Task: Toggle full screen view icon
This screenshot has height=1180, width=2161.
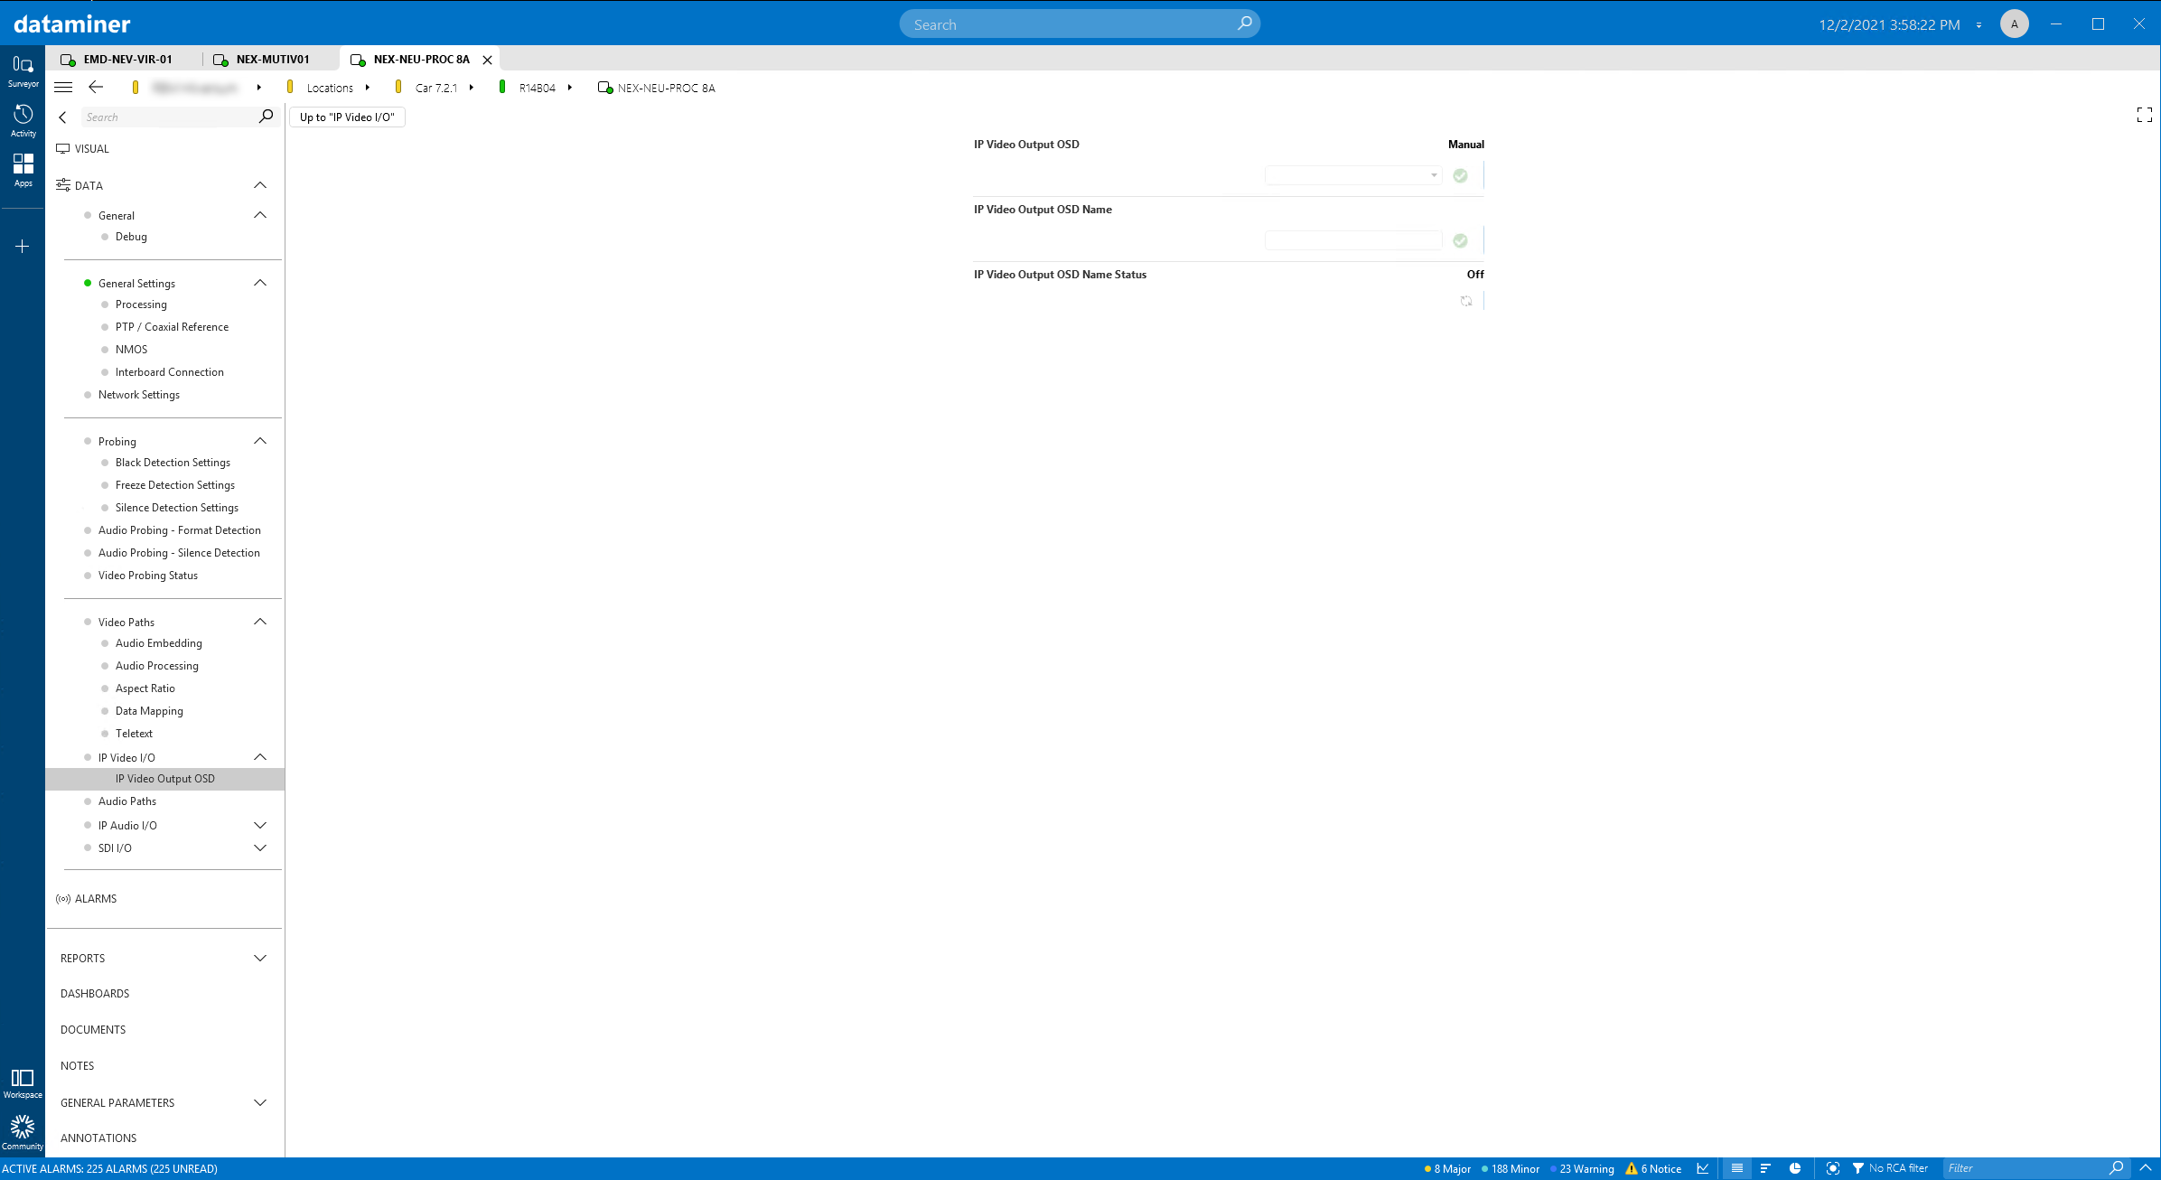Action: (x=2144, y=115)
